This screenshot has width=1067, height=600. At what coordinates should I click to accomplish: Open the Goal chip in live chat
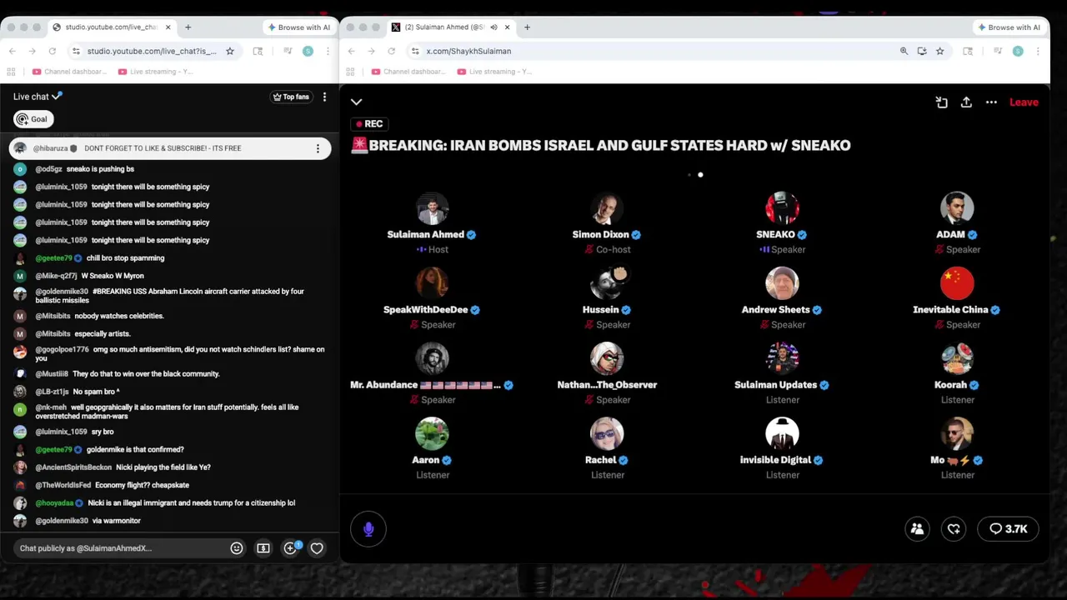[33, 119]
